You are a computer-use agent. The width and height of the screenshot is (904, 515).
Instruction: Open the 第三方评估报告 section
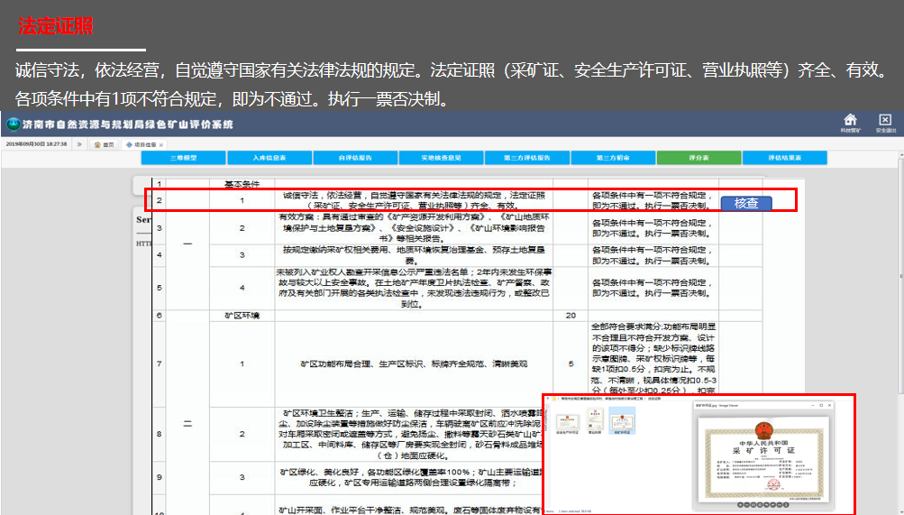coord(527,158)
